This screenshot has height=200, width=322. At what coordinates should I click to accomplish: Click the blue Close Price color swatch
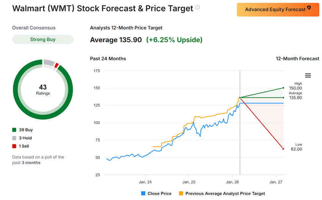click(x=143, y=194)
